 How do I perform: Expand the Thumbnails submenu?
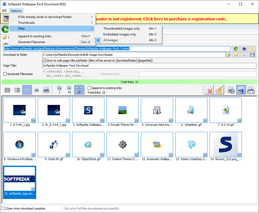(52, 23)
